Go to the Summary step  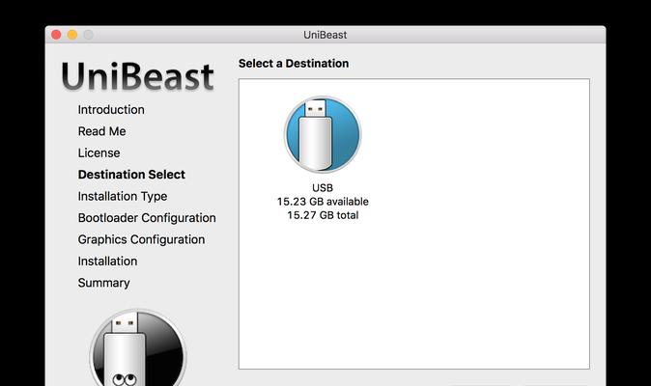coord(103,283)
